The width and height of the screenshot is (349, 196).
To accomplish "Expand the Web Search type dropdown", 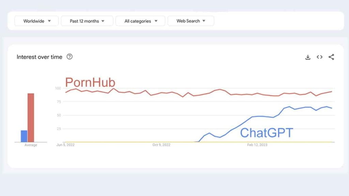I will [191, 21].
